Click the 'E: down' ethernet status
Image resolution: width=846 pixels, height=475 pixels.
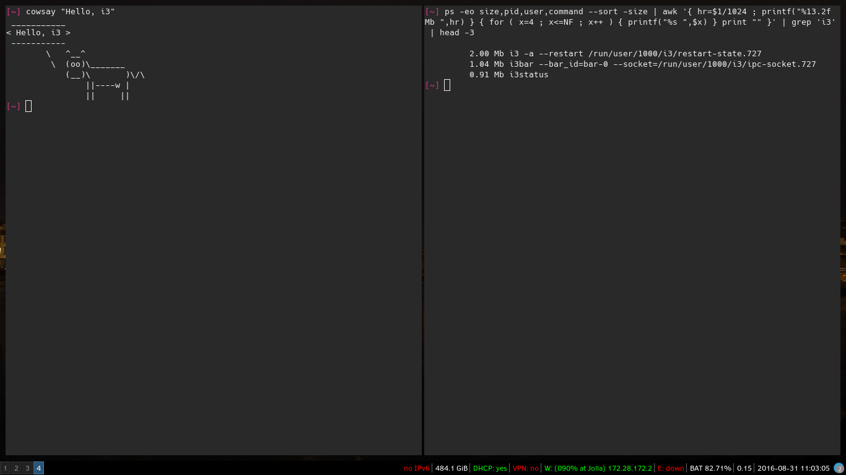point(671,468)
